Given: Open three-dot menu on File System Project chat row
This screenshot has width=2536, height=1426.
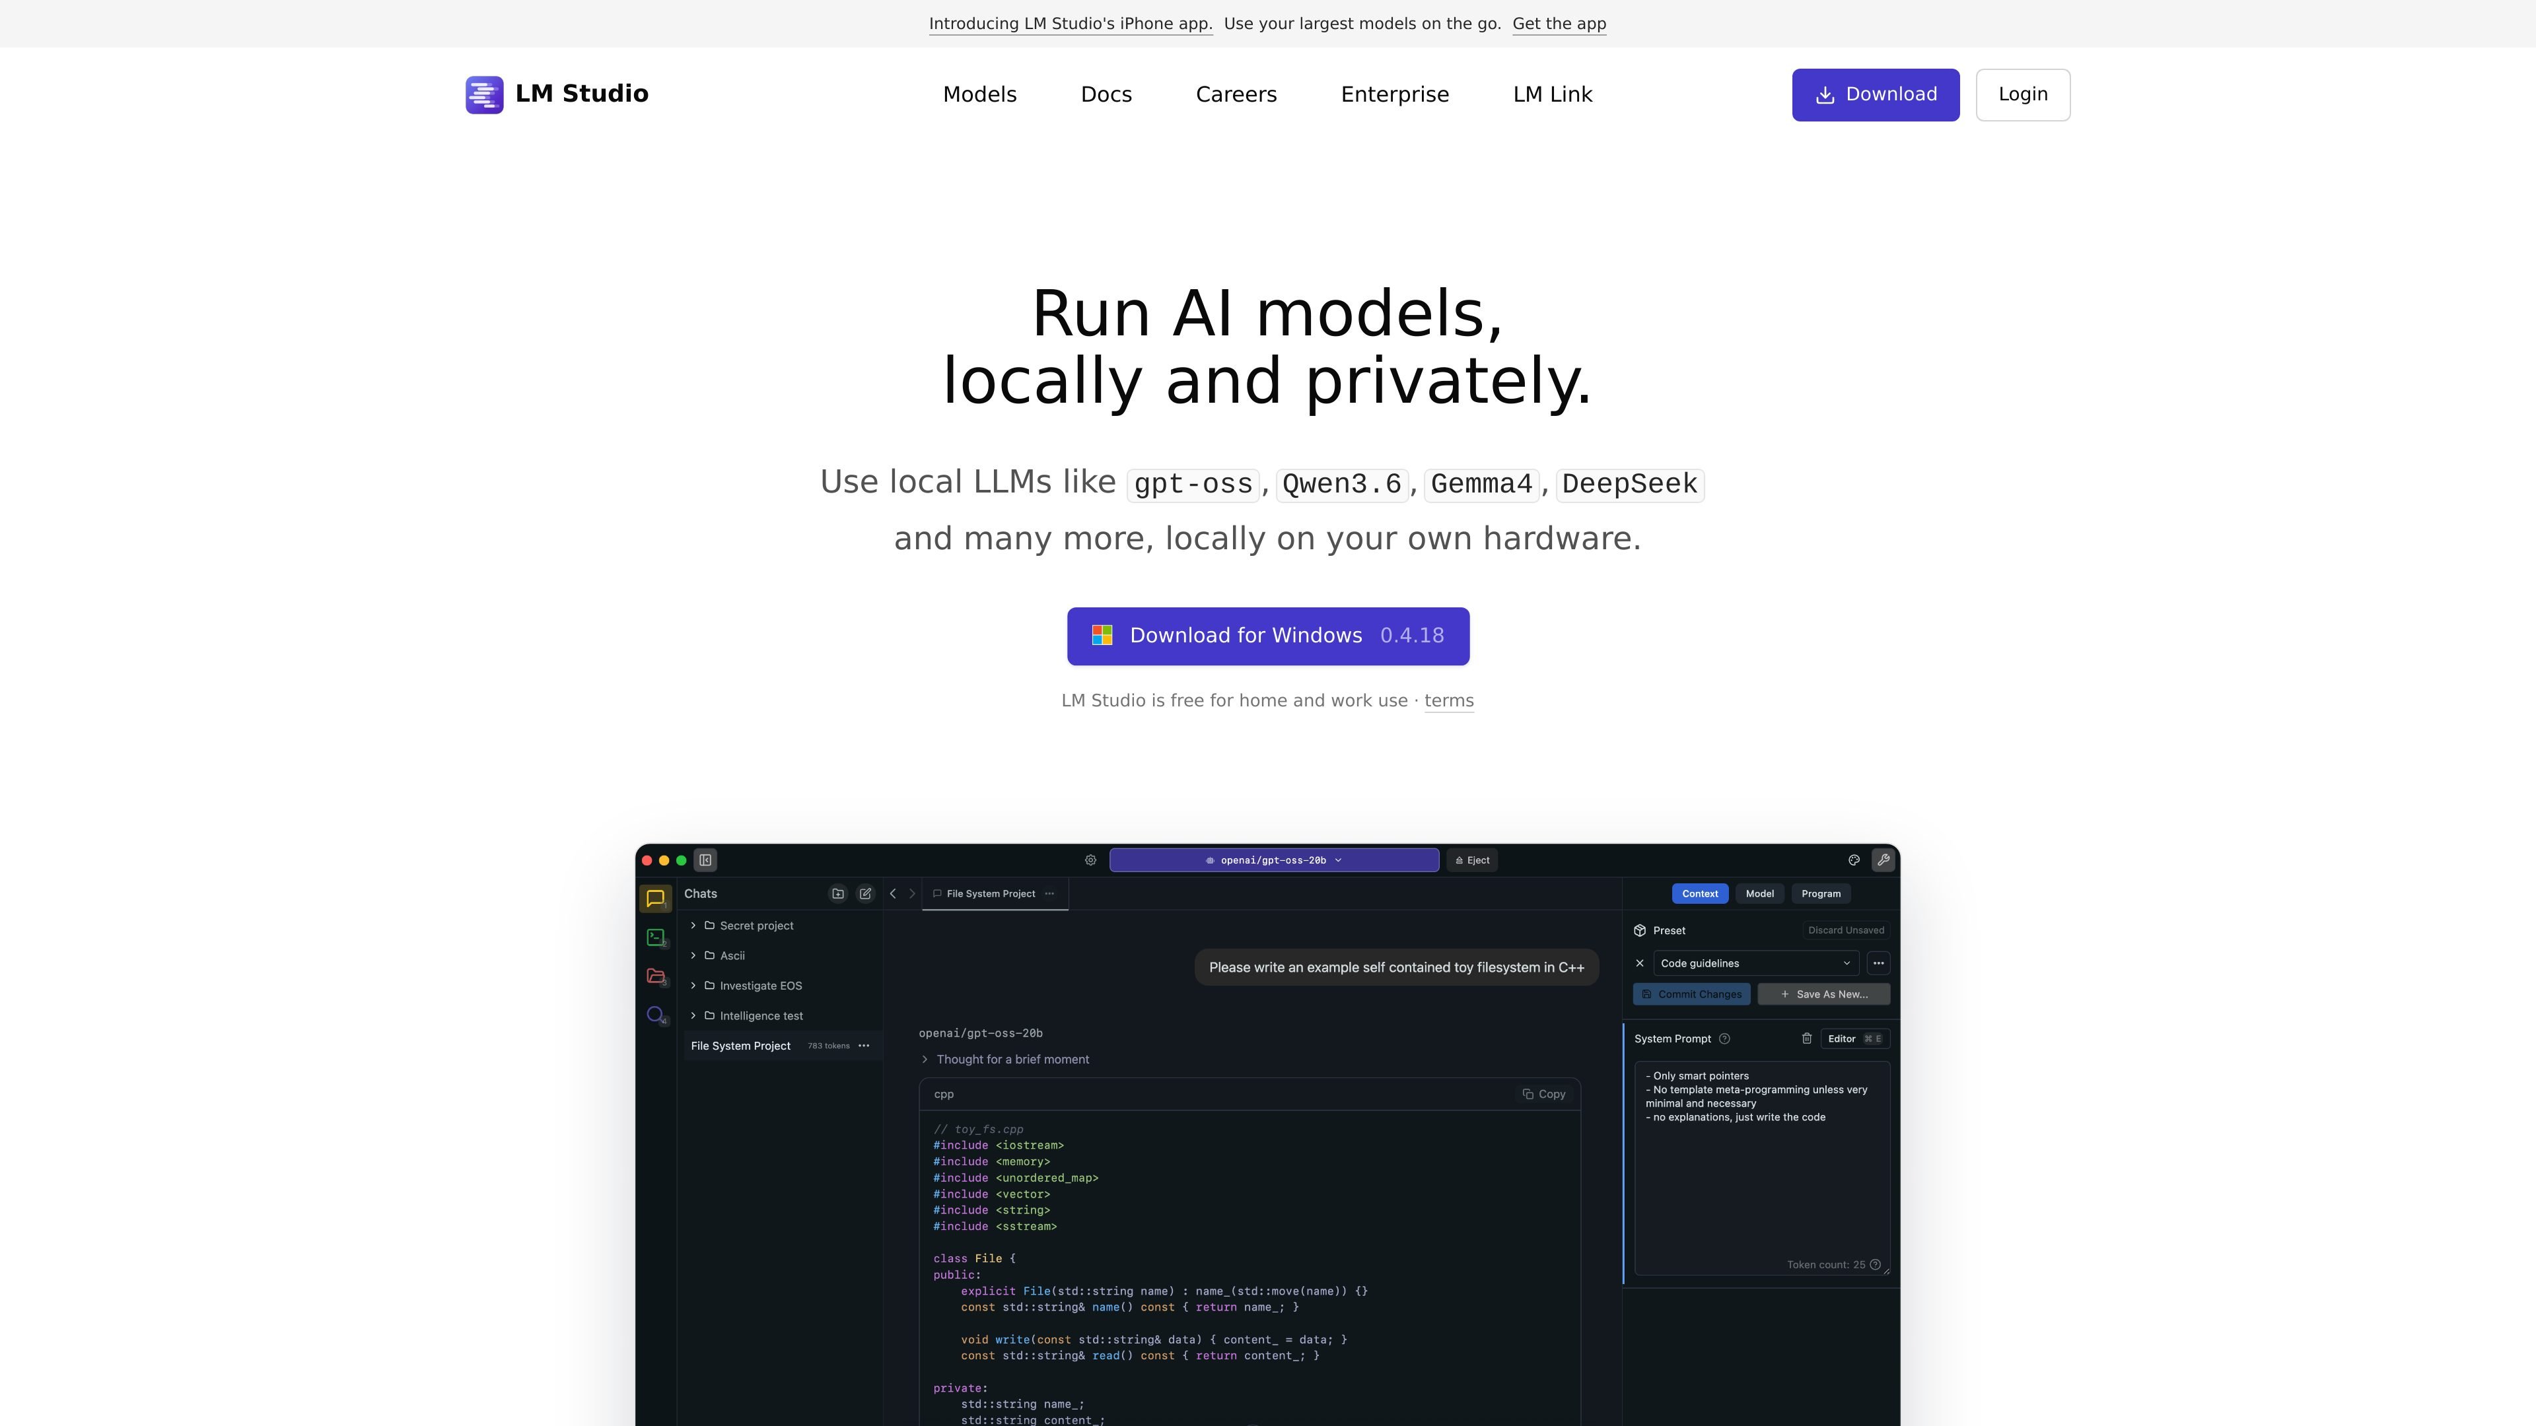Looking at the screenshot, I should point(864,1045).
